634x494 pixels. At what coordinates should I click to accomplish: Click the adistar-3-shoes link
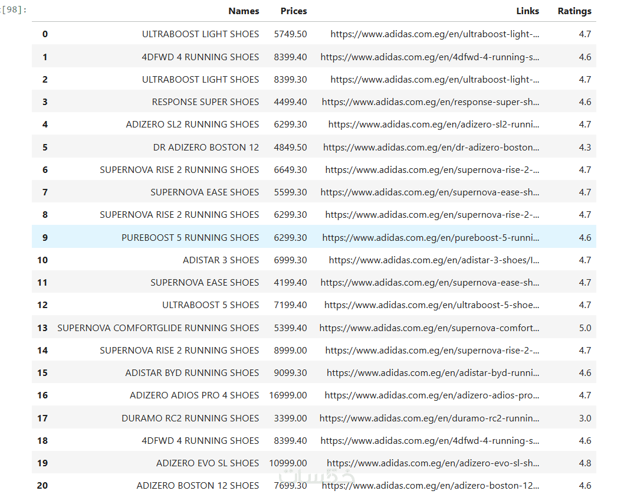pyautogui.click(x=434, y=260)
